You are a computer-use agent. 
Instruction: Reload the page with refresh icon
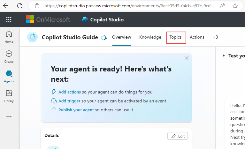pyautogui.click(x=20, y=6)
